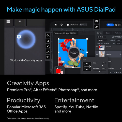Click the red foreground color swatch
The height and width of the screenshot is (122, 122).
[x=58, y=71]
